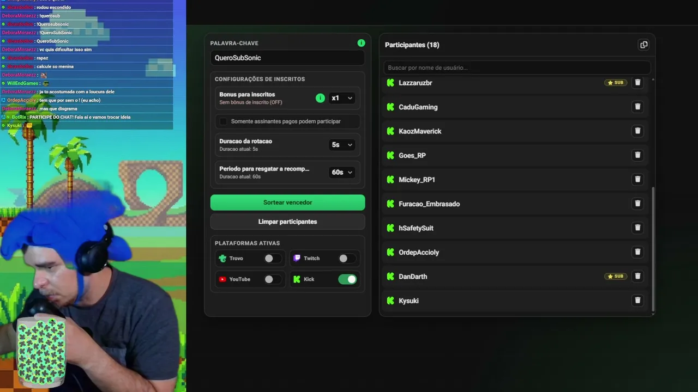The width and height of the screenshot is (698, 392).
Task: Click the Limpar participantes button
Action: tap(287, 222)
